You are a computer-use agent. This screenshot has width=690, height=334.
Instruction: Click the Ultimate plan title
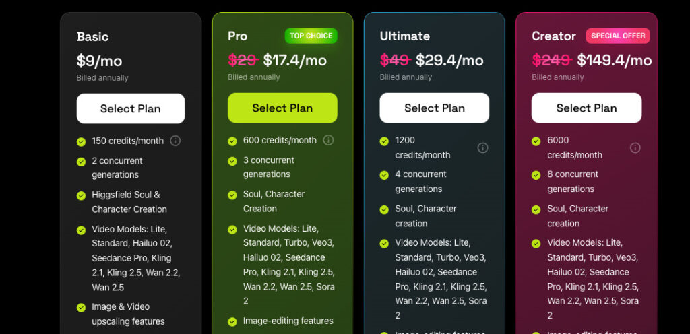(404, 36)
